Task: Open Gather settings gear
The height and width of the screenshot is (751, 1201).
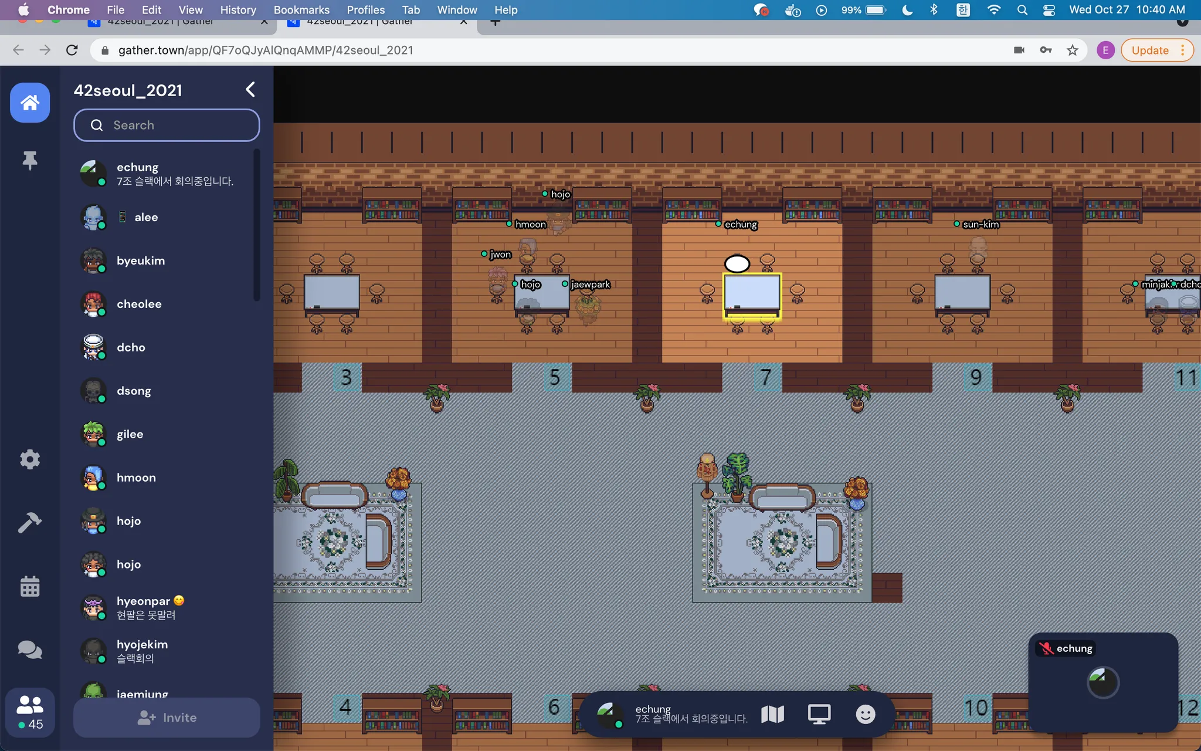Action: click(30, 459)
